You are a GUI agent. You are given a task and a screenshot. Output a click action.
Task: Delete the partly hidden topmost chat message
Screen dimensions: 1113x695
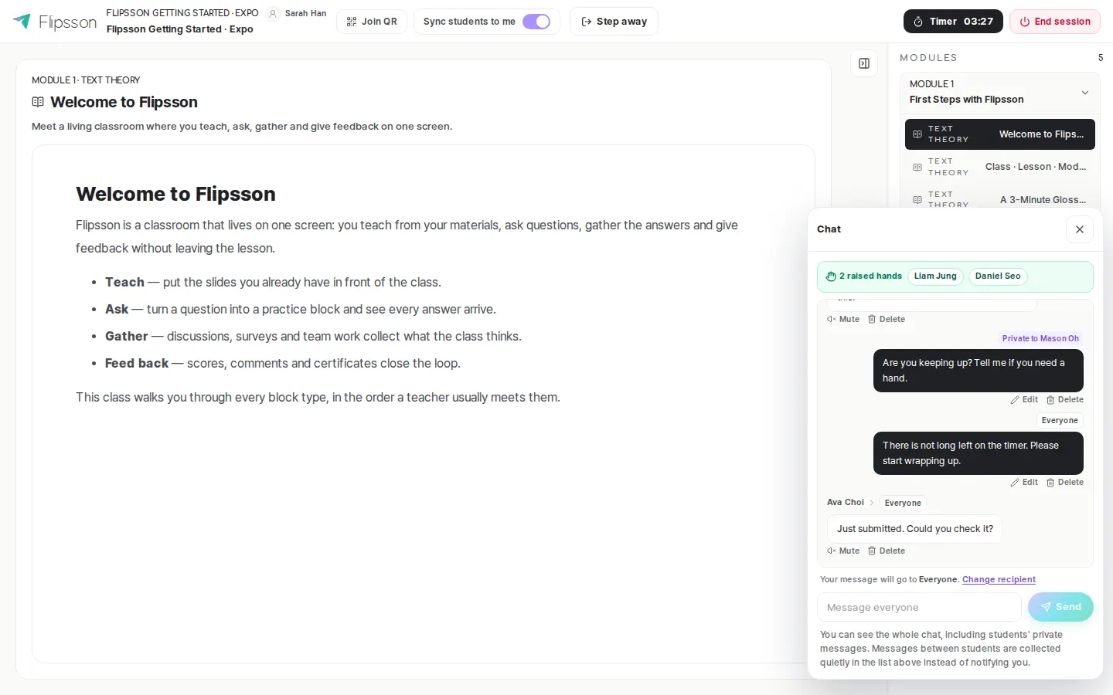[887, 320]
